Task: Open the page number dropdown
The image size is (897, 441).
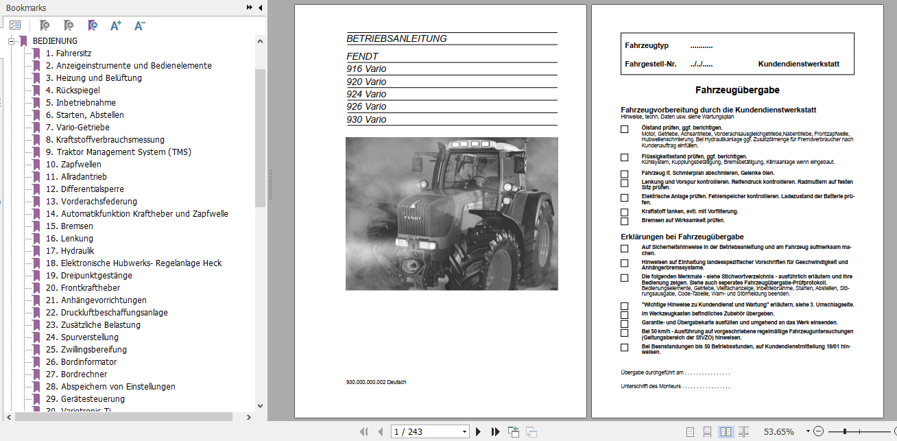Action: (x=465, y=432)
